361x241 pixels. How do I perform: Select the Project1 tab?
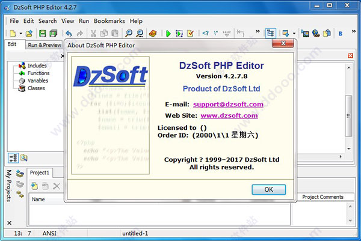tap(40, 172)
